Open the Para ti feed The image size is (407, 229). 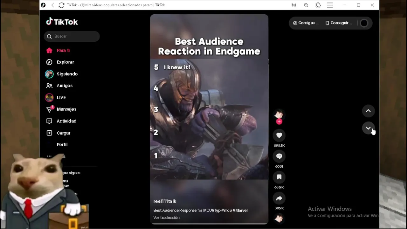[63, 50]
